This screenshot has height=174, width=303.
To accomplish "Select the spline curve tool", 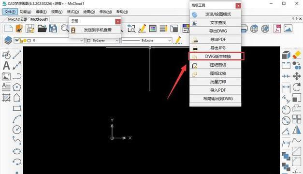I will point(17,140).
